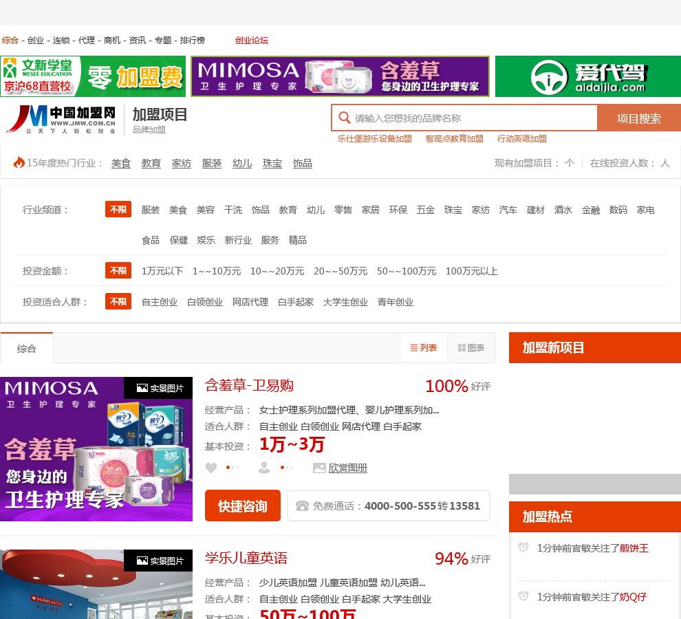Select the 服装 industry channel
Screen dimensions: 681x619
click(151, 210)
